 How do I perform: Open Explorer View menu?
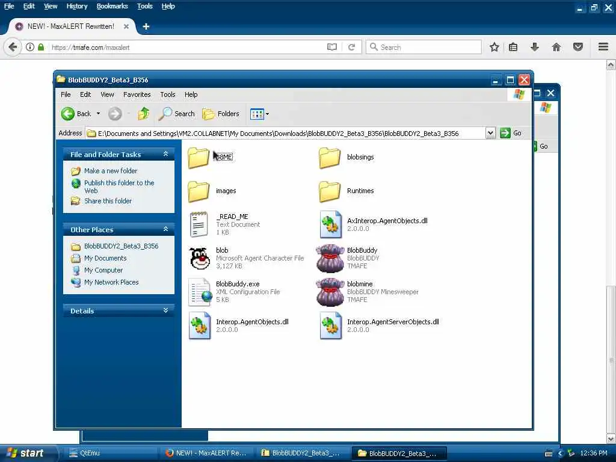[x=107, y=94]
